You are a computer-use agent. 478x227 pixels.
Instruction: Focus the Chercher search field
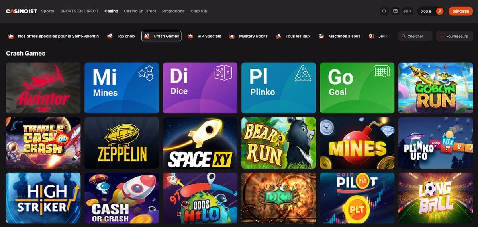(415, 36)
